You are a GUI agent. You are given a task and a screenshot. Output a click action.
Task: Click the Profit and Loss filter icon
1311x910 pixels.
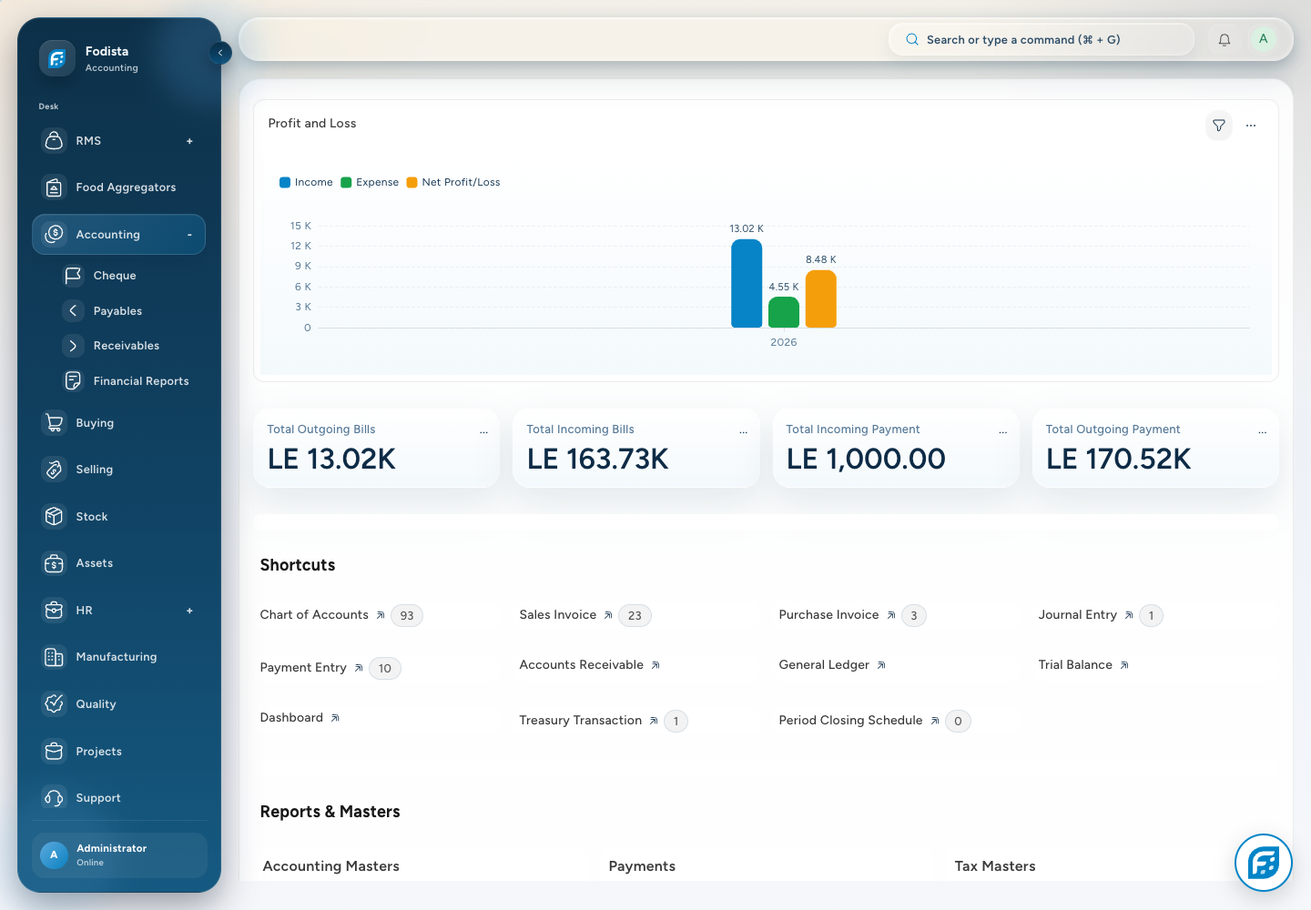[1218, 126]
